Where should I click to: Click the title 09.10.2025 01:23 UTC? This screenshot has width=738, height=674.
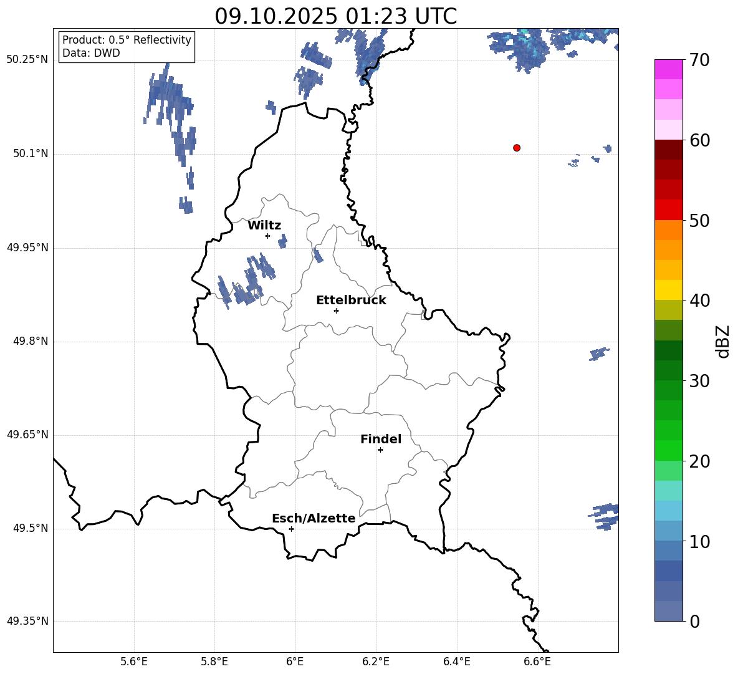[336, 16]
